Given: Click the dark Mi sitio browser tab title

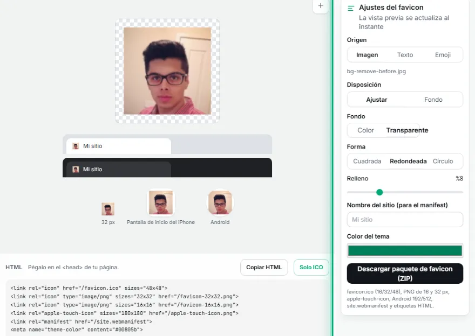Looking at the screenshot, I should tap(93, 170).
